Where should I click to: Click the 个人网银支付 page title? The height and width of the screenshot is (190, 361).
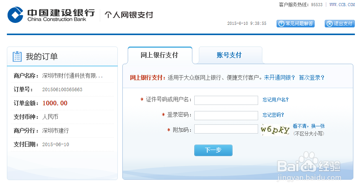click(x=129, y=15)
